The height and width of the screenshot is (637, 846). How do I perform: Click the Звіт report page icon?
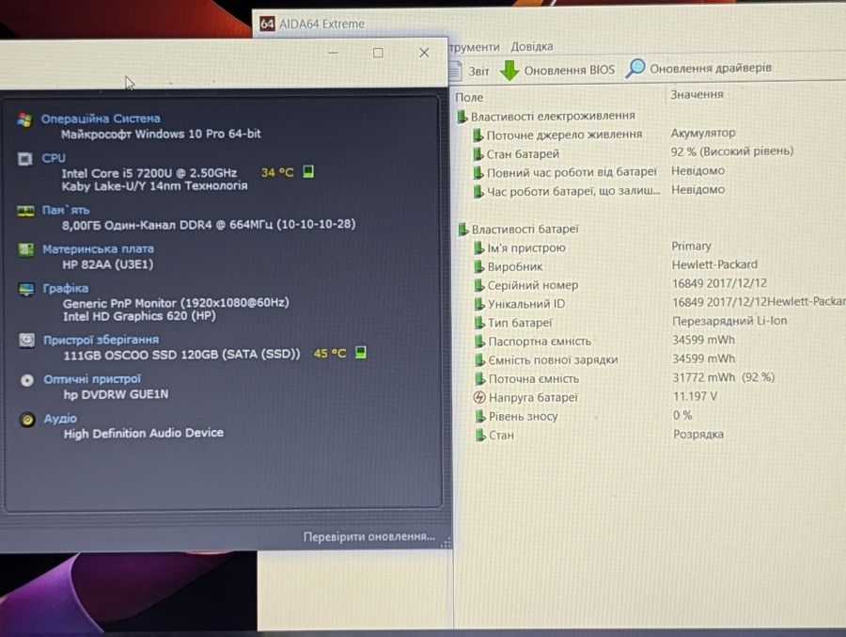(455, 71)
